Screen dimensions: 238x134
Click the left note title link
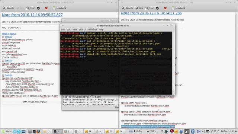coord(32,15)
